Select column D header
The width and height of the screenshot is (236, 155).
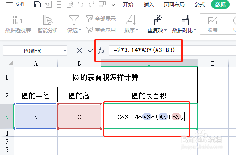(213, 64)
